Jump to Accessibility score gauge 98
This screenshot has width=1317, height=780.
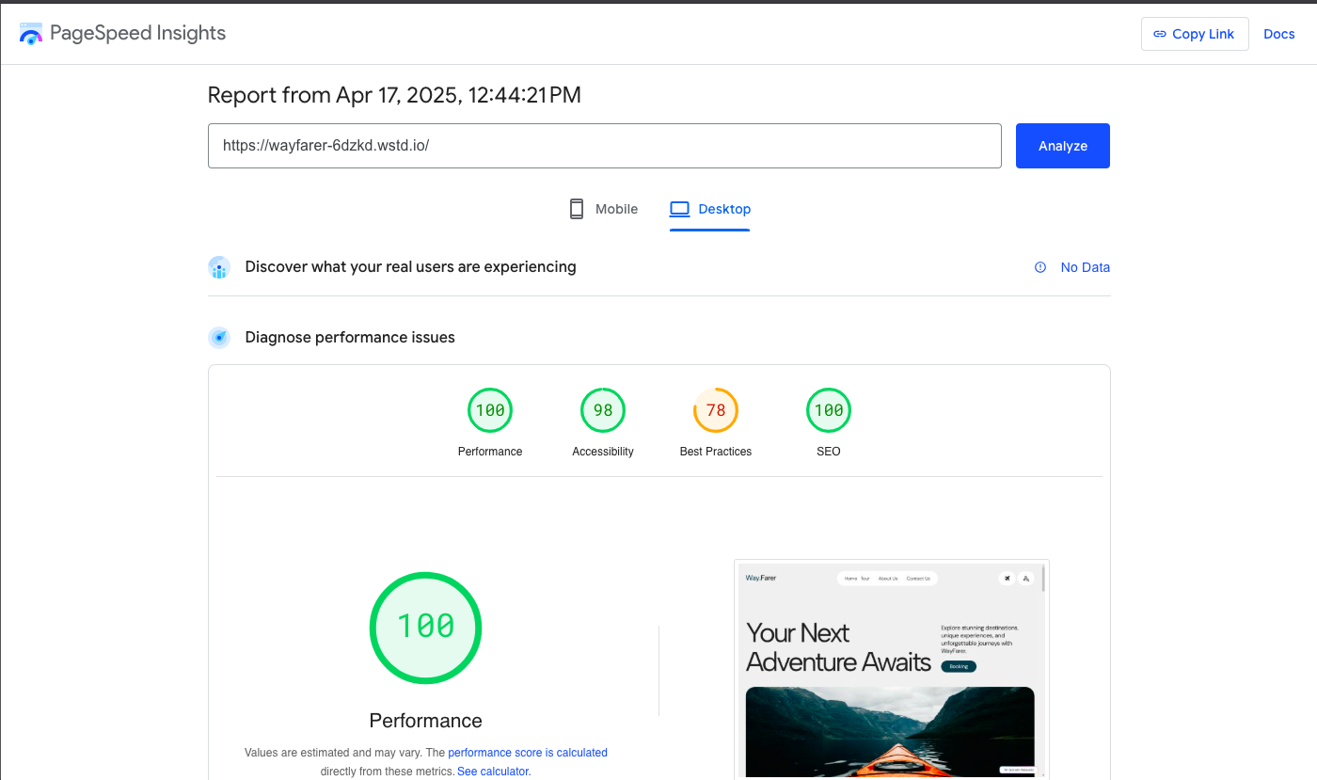coord(603,410)
